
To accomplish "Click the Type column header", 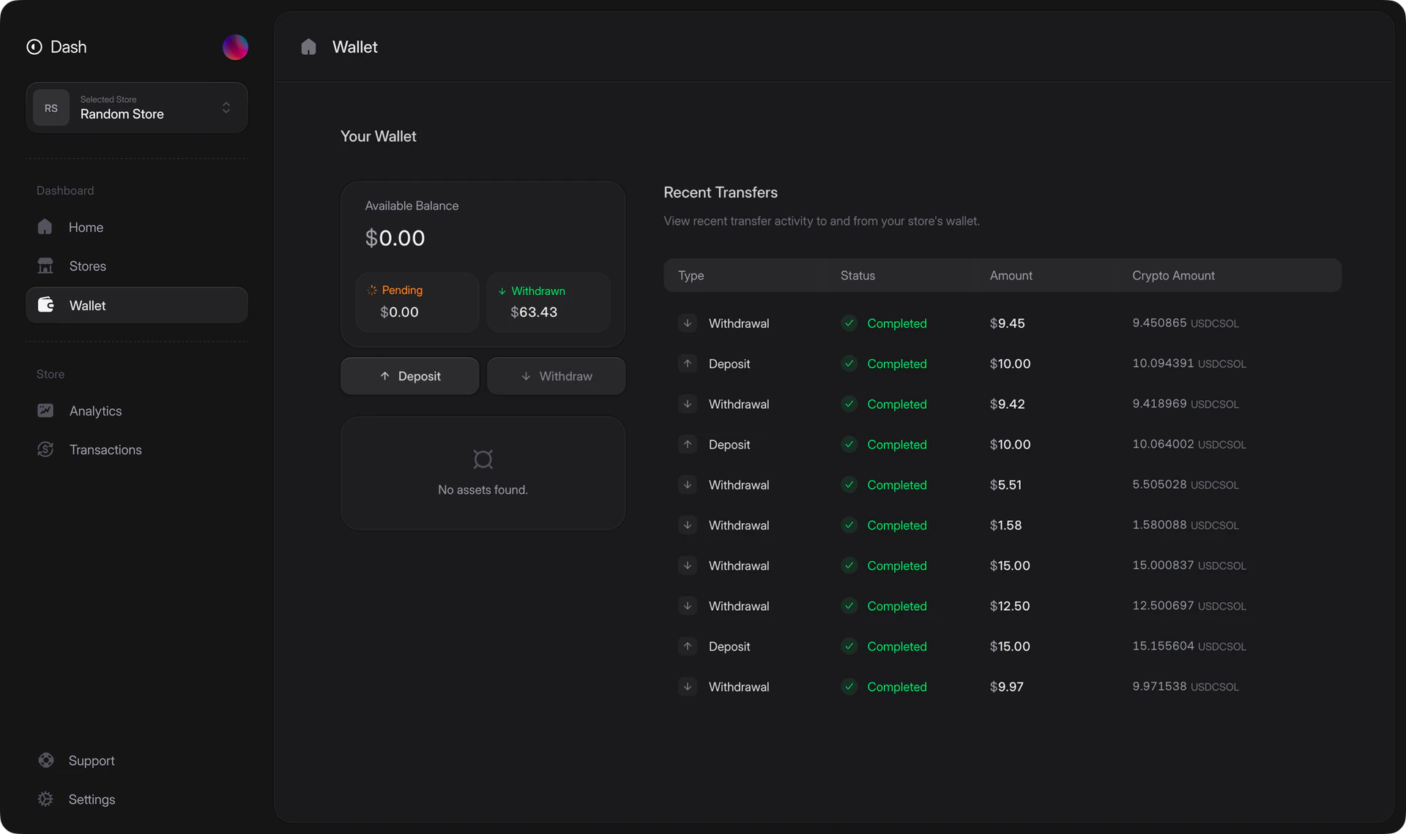I will pos(691,275).
